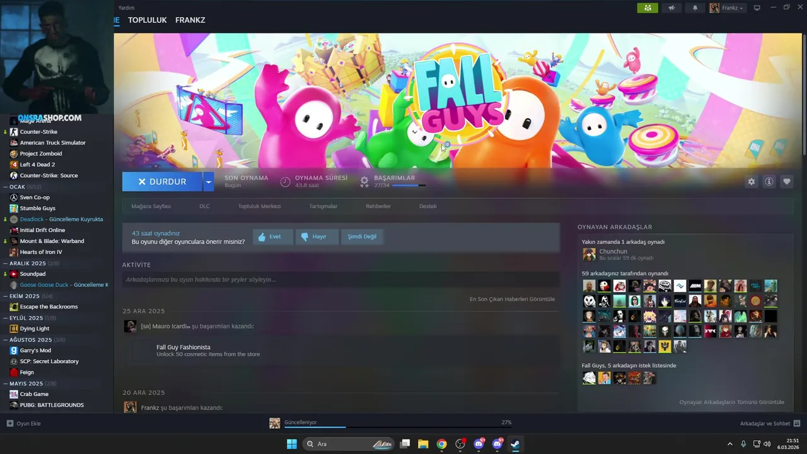Collapse the AĞUSTOS 2025 group
The width and height of the screenshot is (807, 454).
pyautogui.click(x=35, y=340)
